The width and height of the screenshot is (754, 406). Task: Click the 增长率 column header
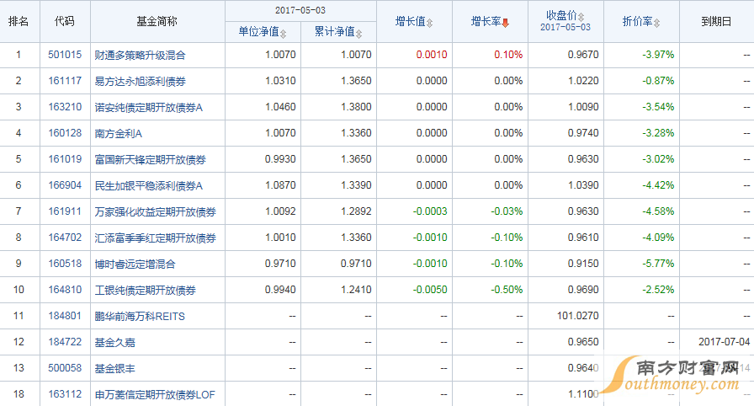click(486, 21)
